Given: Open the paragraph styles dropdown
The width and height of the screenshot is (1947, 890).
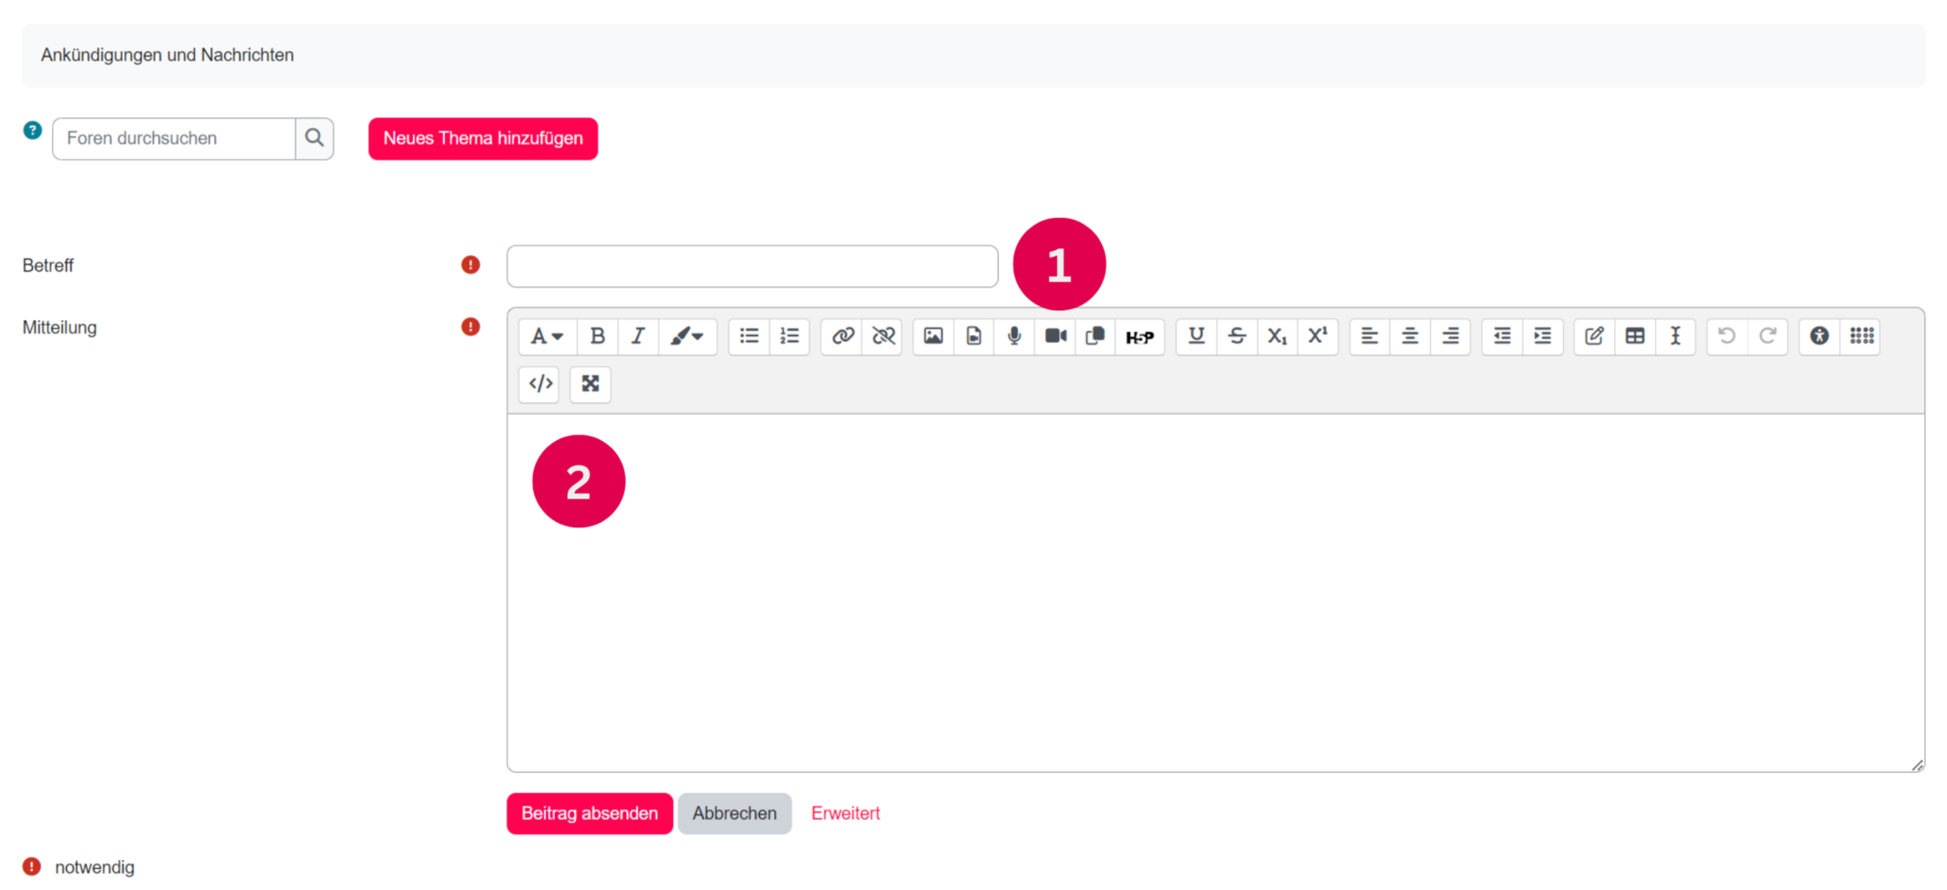Looking at the screenshot, I should (547, 336).
